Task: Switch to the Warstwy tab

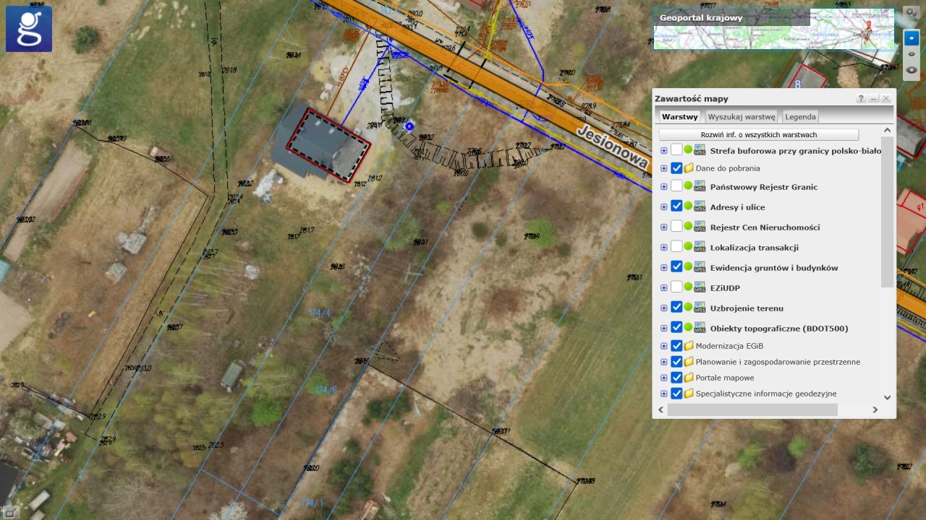Action: pos(680,116)
